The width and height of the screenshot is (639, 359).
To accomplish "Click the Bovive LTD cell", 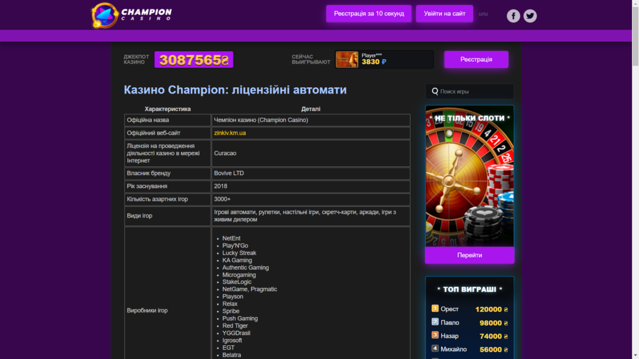I will tap(311, 173).
